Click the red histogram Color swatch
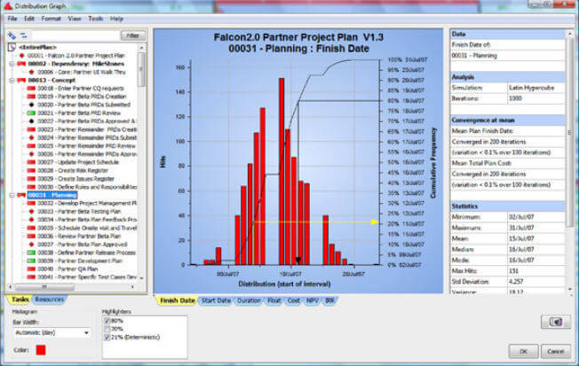579x366 pixels. tap(40, 350)
